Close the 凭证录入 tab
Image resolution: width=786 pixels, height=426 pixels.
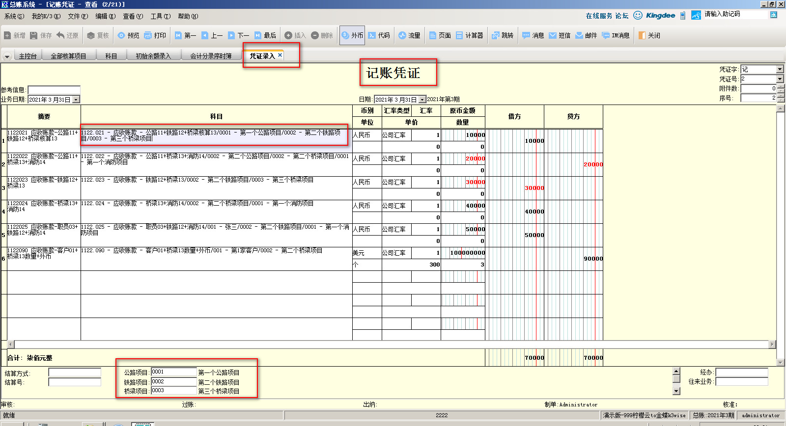[280, 55]
